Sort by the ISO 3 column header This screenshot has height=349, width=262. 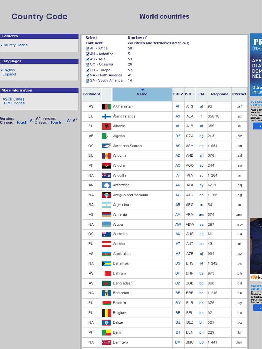pyautogui.click(x=190, y=94)
